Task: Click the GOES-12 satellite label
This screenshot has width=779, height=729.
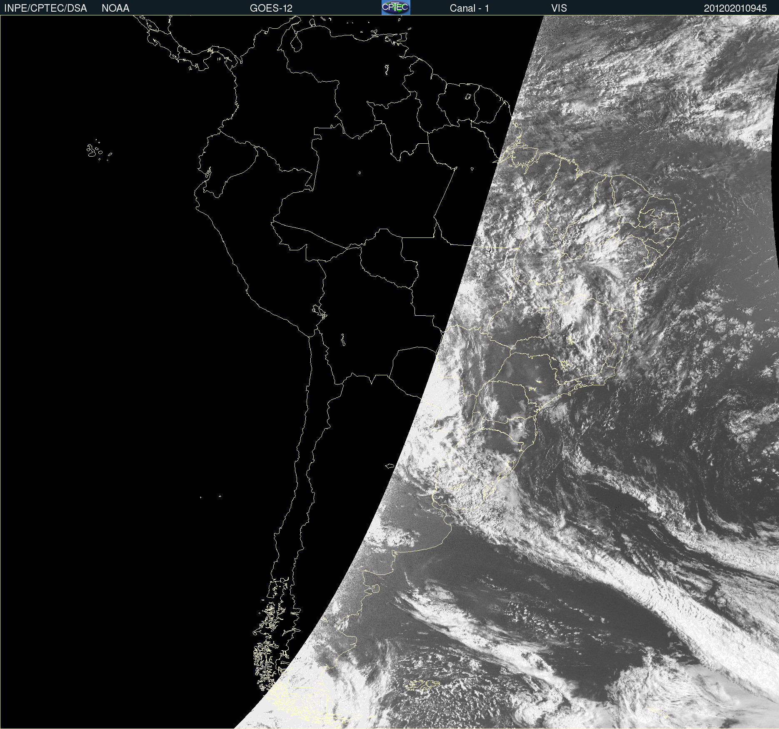Action: [x=271, y=8]
